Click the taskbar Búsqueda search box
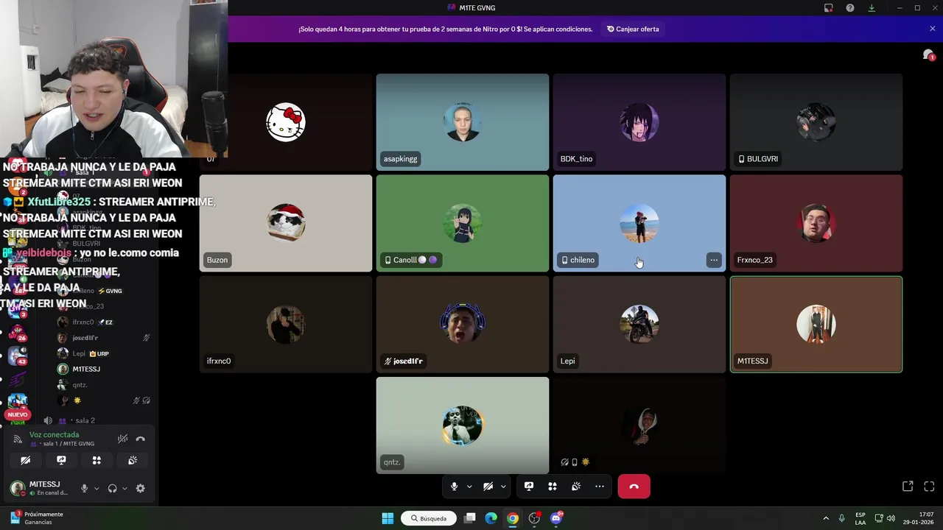The height and width of the screenshot is (530, 943). [x=429, y=518]
